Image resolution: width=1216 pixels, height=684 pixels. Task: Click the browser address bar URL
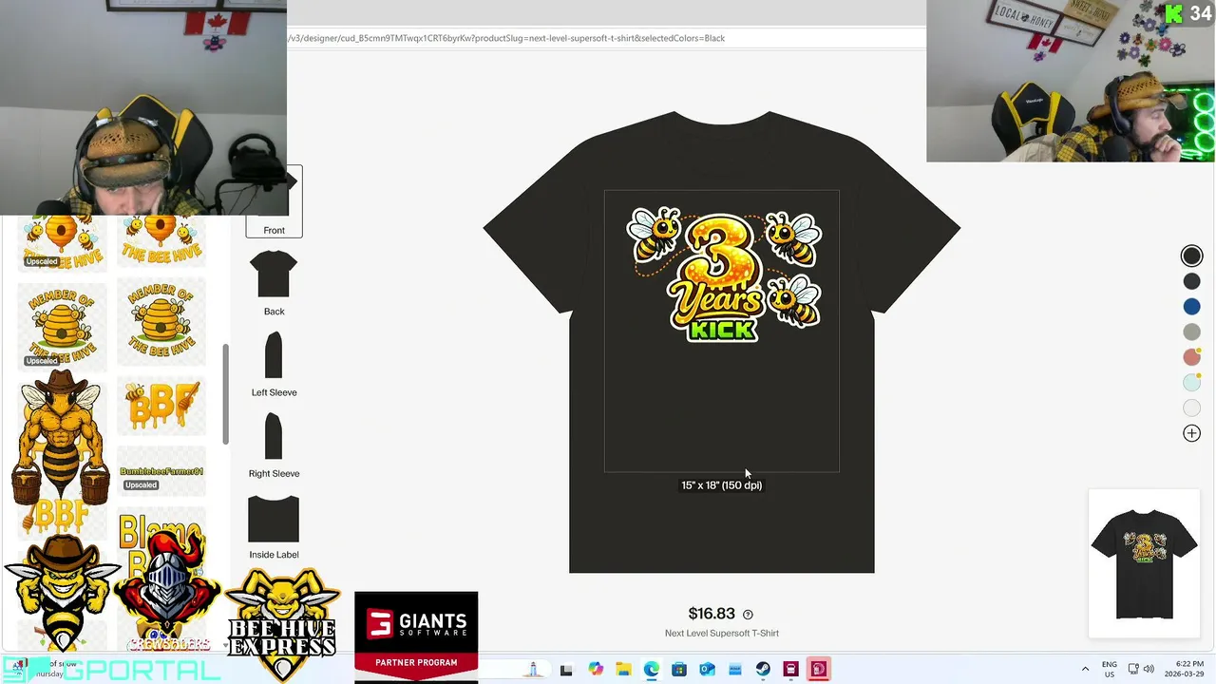click(506, 38)
